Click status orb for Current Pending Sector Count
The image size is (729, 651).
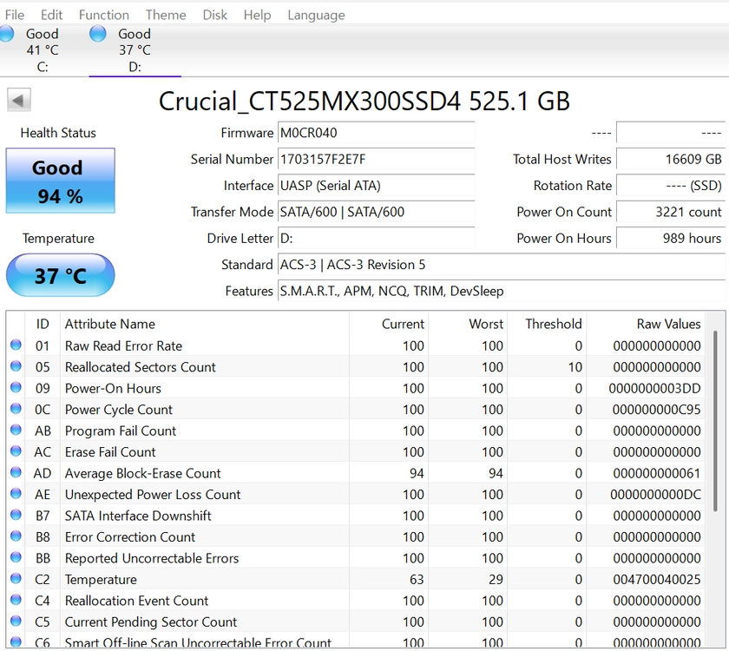point(16,621)
